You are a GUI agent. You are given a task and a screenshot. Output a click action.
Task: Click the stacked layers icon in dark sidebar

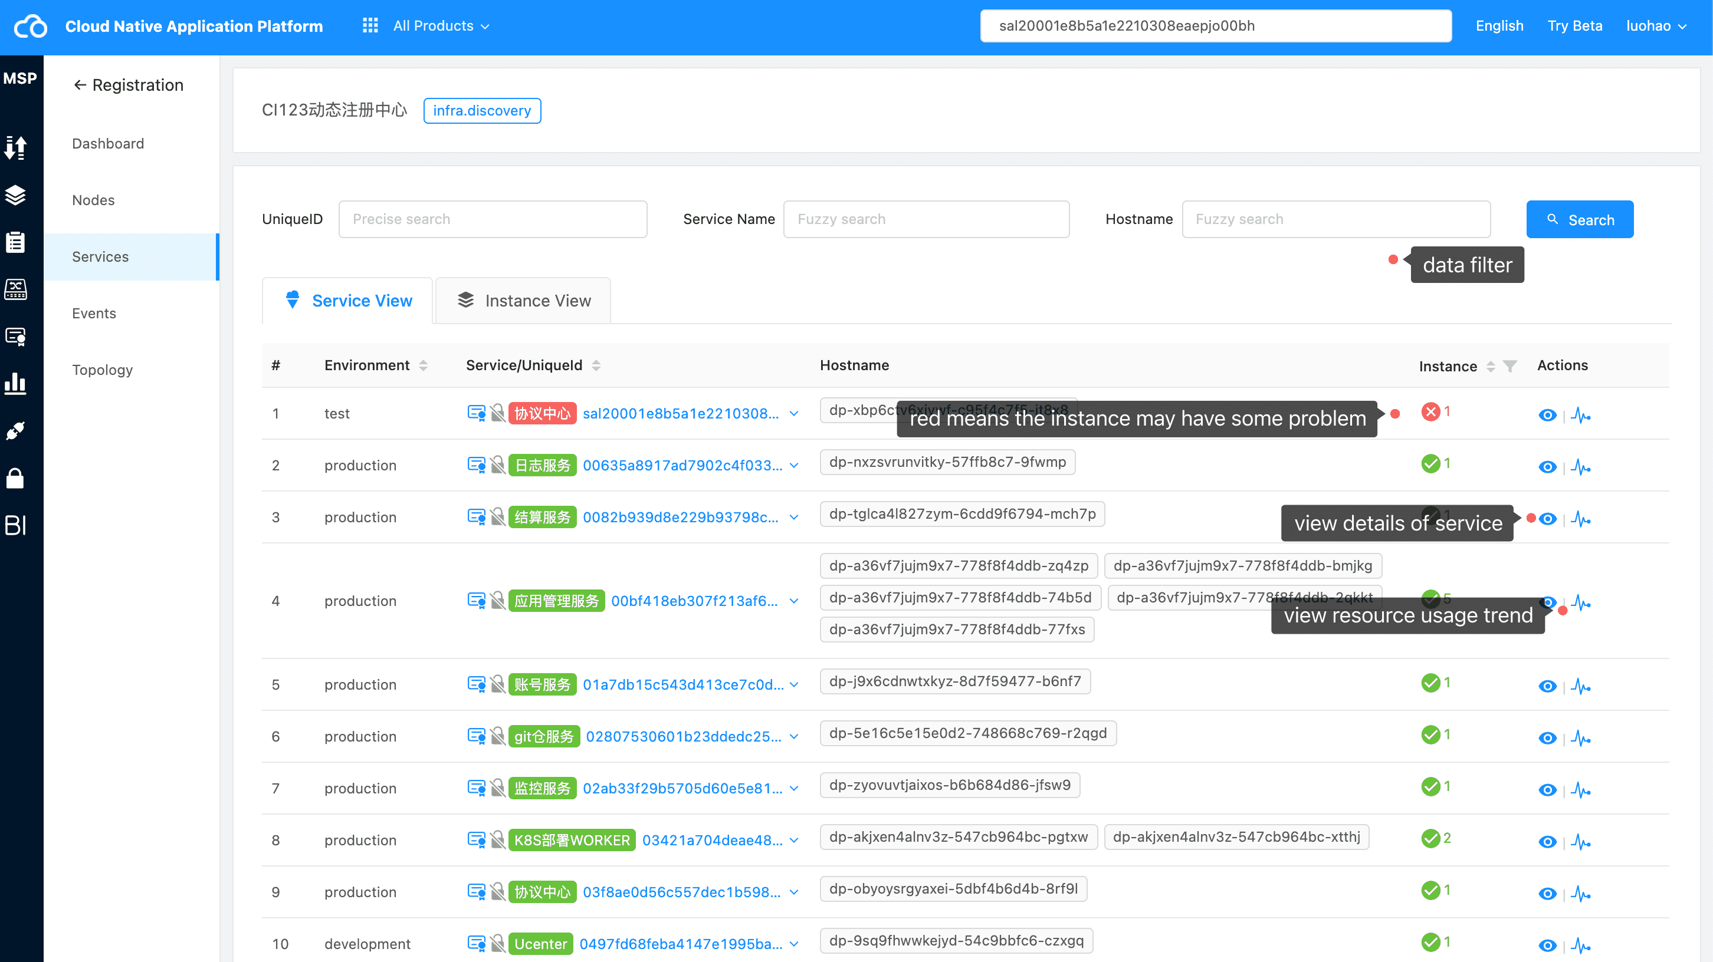coord(15,195)
